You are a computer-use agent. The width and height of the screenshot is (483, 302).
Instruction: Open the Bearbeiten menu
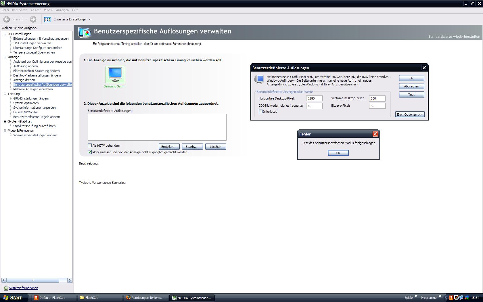20,10
